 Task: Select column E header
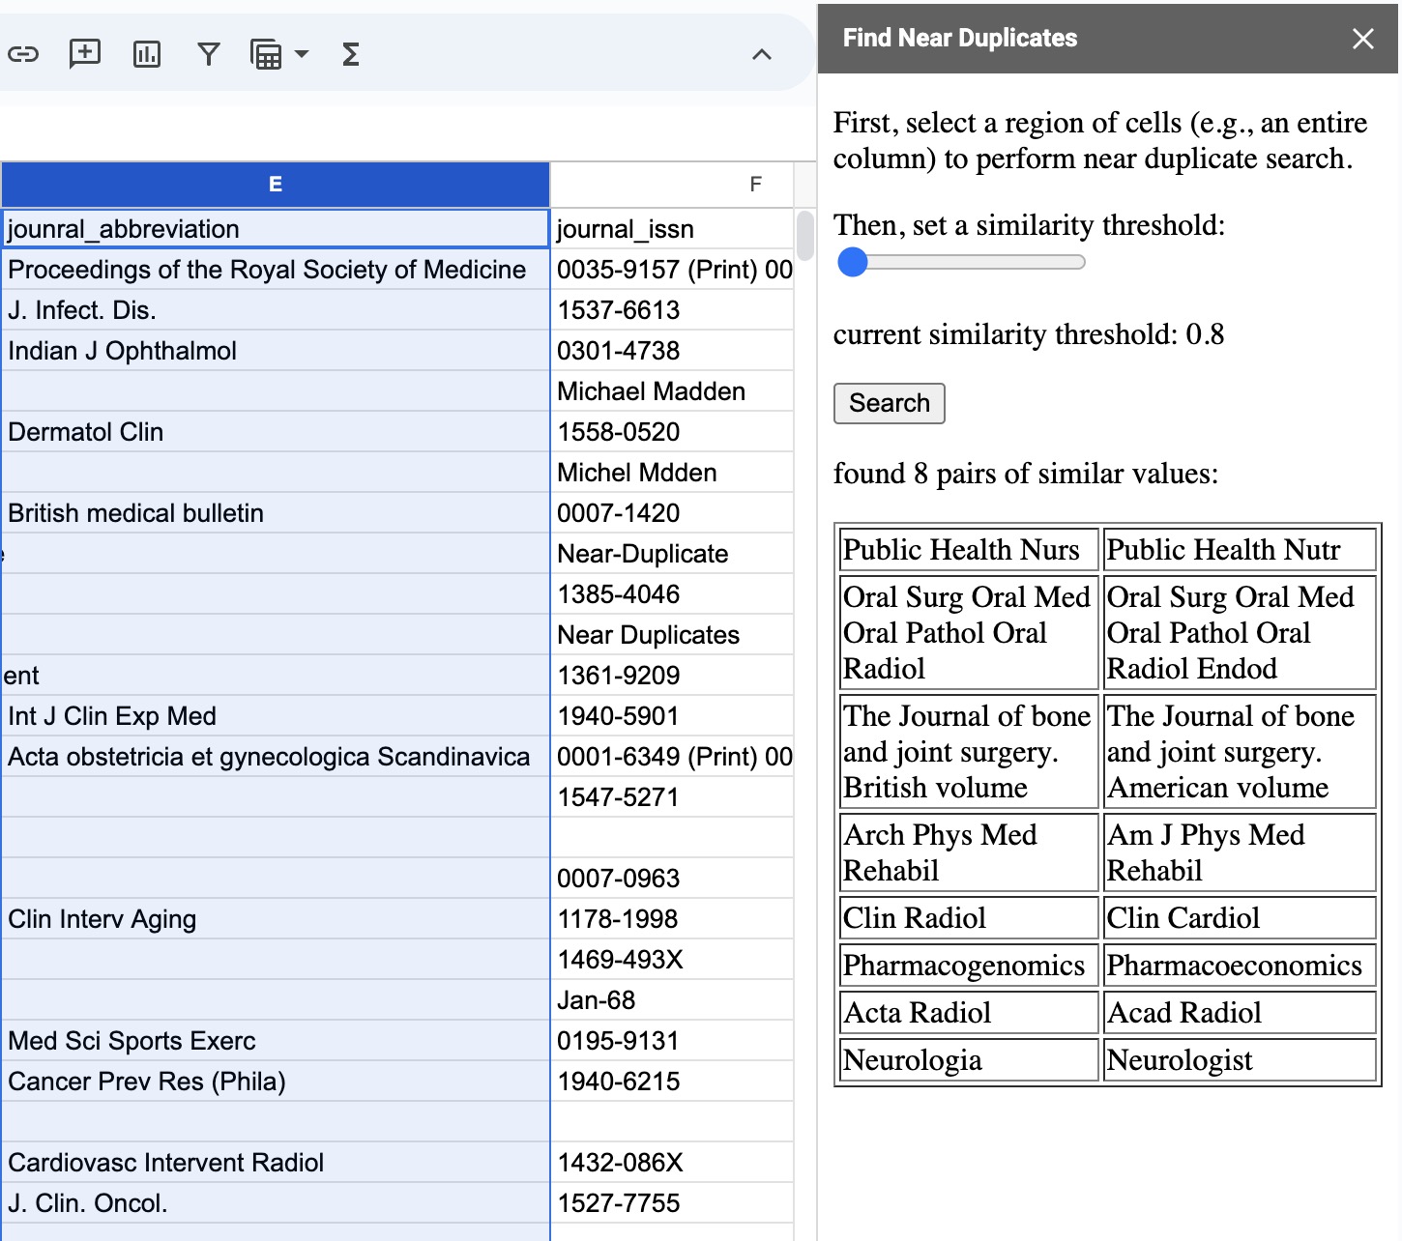click(276, 184)
